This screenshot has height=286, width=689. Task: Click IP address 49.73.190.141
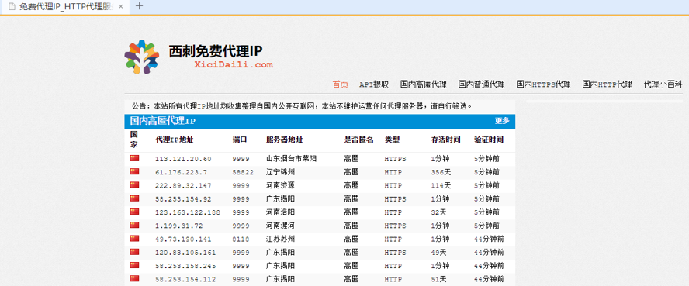[x=183, y=239]
